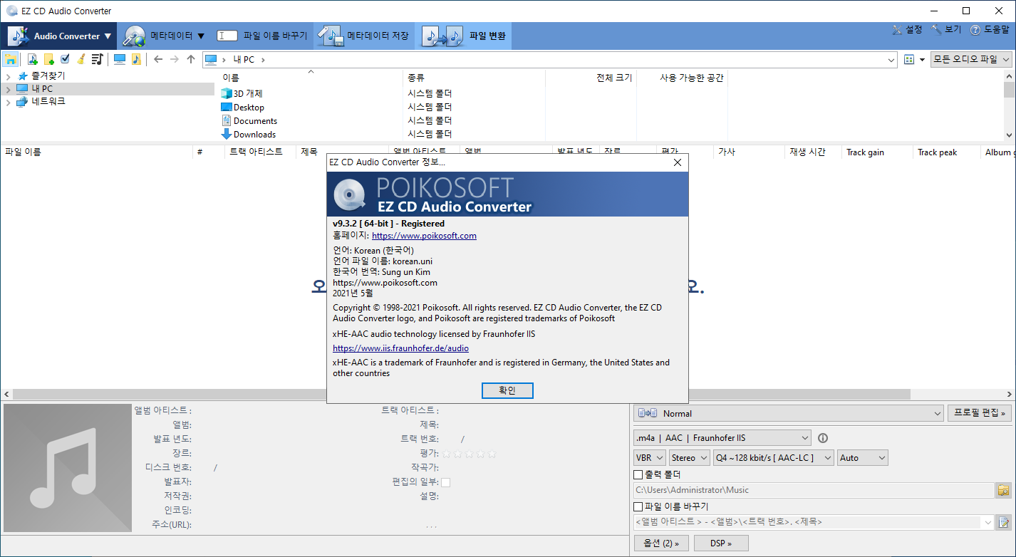
Task: Click the broom clear-list icon
Action: 81,59
